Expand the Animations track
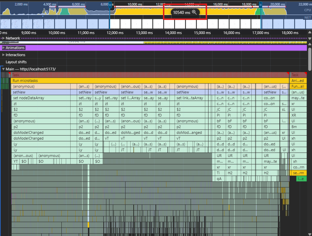This screenshot has height=236, width=312. (3, 48)
